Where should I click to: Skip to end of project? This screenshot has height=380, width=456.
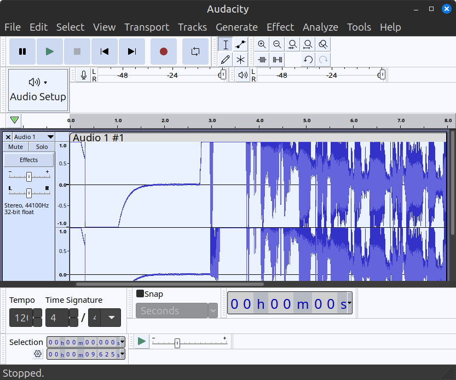132,51
